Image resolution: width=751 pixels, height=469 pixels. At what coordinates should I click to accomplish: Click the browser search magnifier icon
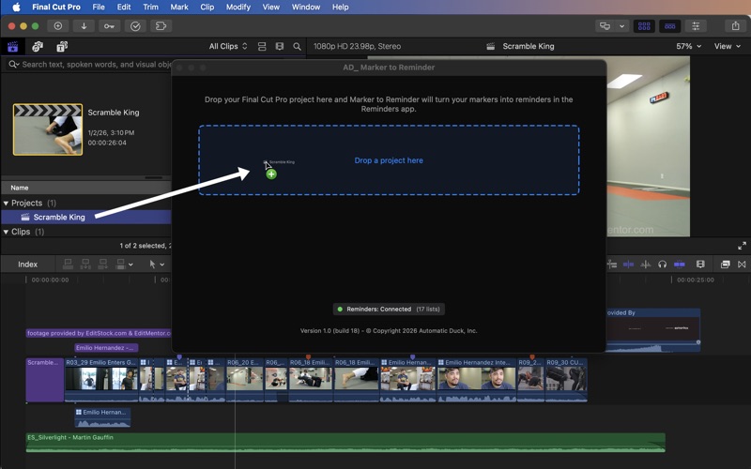297,46
